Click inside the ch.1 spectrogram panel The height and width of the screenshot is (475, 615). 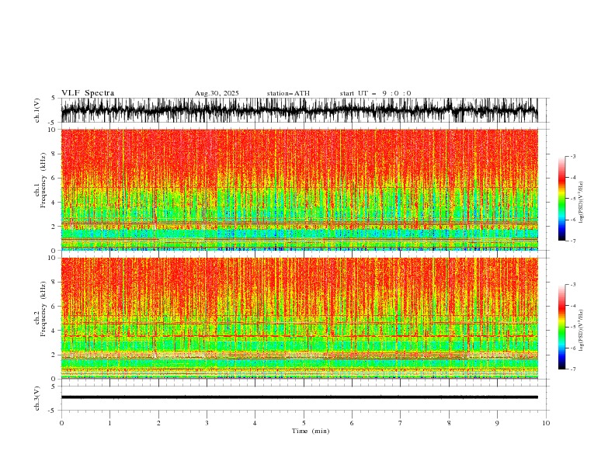(299, 189)
